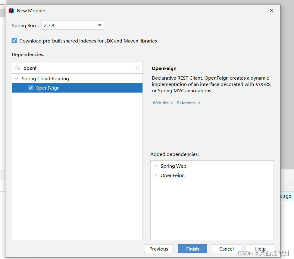294x259 pixels.
Task: Click the IntelliJ IDEA logo in title bar
Action: click(11, 11)
